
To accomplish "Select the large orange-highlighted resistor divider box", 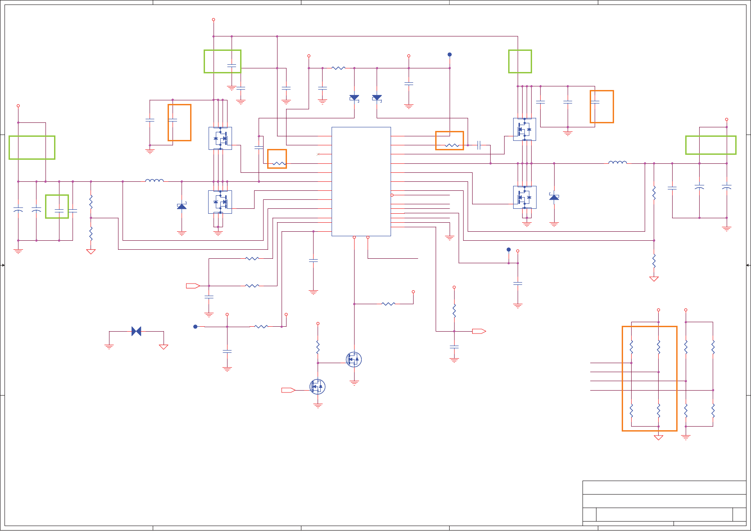I will pos(649,378).
